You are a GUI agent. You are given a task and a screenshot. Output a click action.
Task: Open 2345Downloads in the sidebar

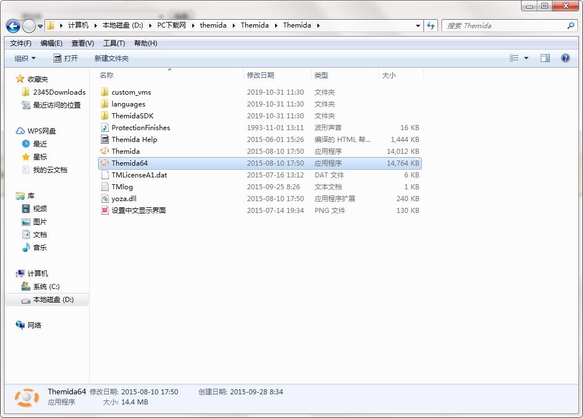pos(54,92)
